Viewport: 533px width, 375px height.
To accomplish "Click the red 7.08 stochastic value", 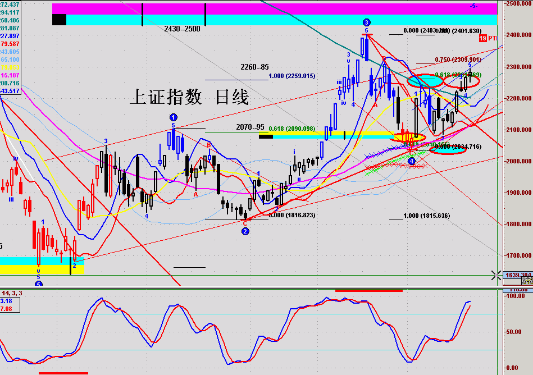I will pyautogui.click(x=6, y=309).
